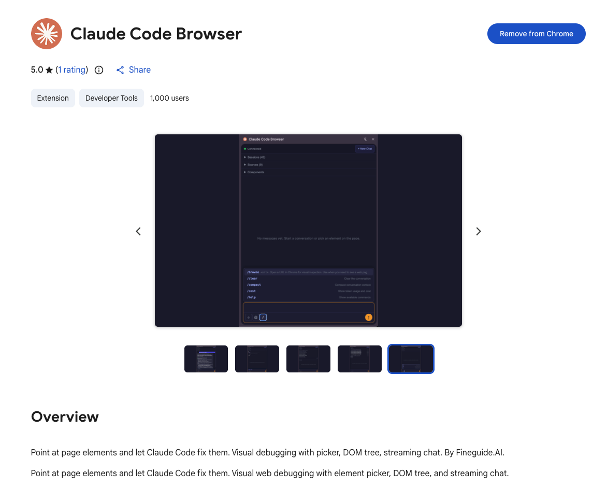This screenshot has width=607, height=486.
Task: Click the Share arrow icon
Action: coord(120,70)
